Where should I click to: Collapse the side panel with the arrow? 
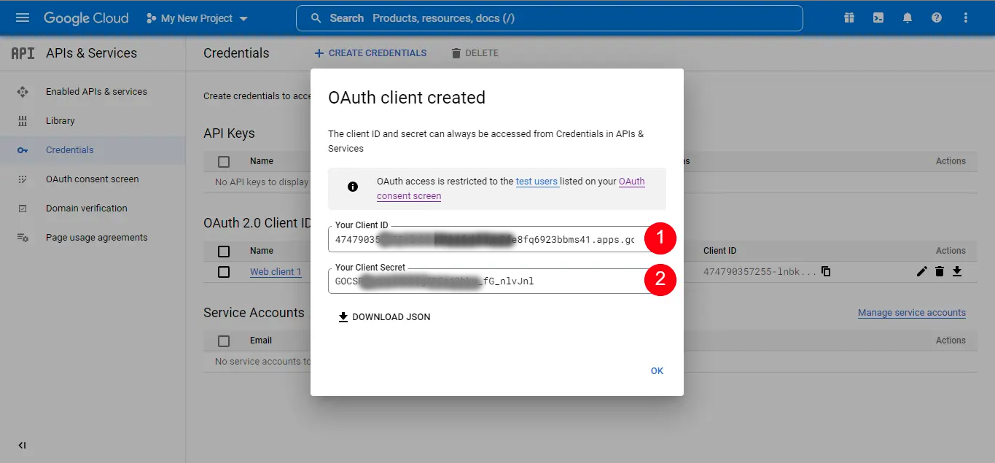point(21,445)
